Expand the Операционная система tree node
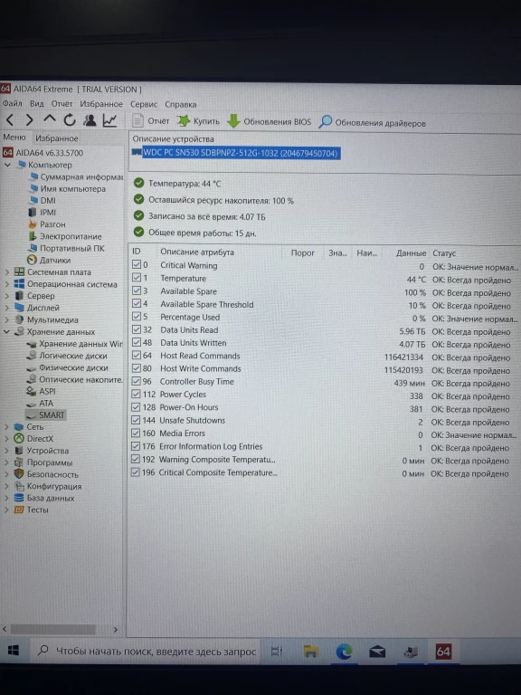The width and height of the screenshot is (521, 695). pos(6,283)
